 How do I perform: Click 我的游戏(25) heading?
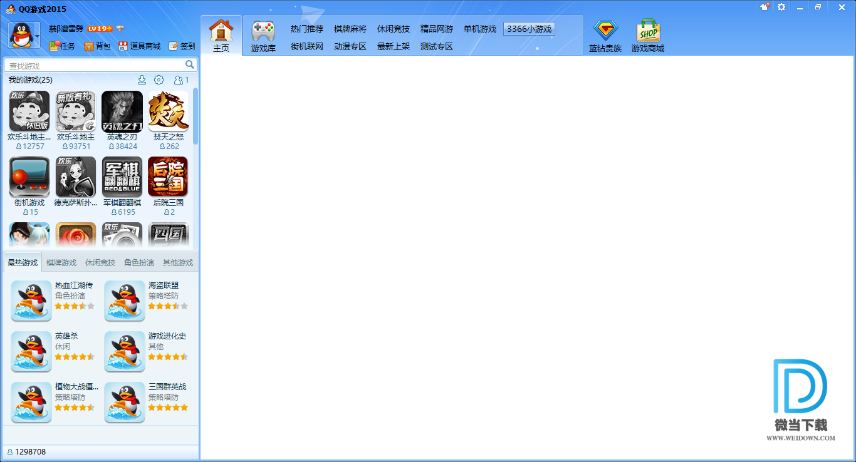30,80
